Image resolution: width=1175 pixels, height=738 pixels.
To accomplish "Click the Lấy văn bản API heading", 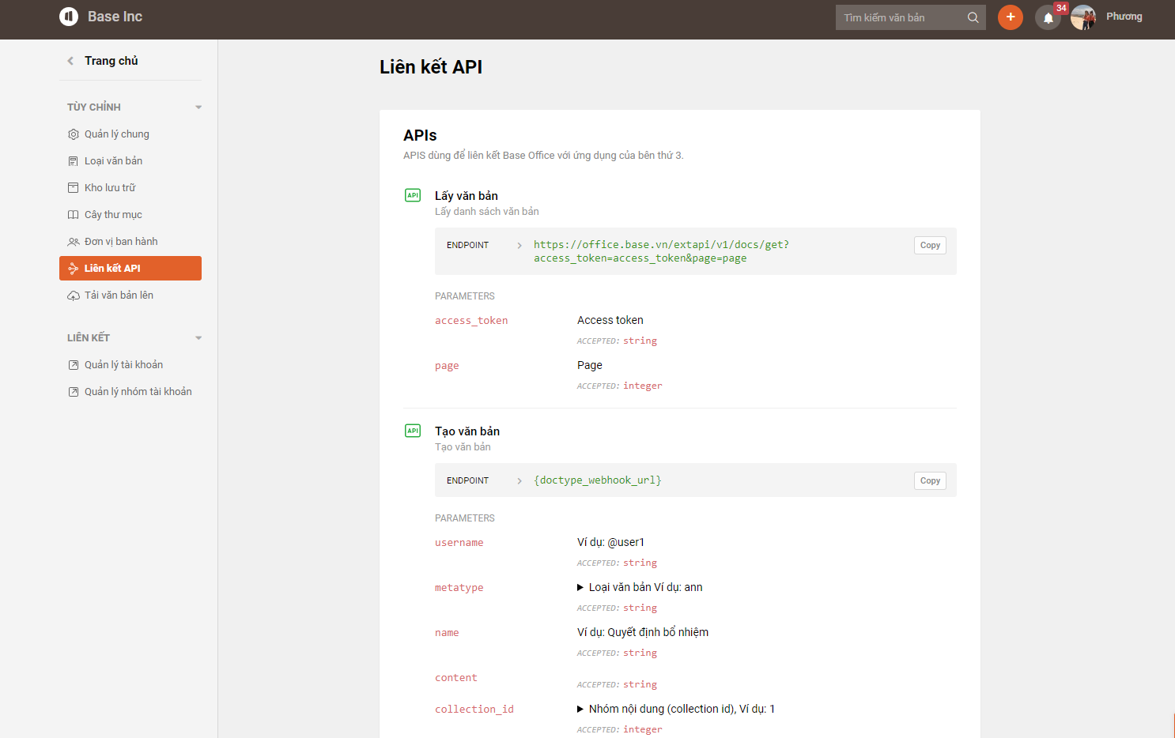I will (467, 196).
